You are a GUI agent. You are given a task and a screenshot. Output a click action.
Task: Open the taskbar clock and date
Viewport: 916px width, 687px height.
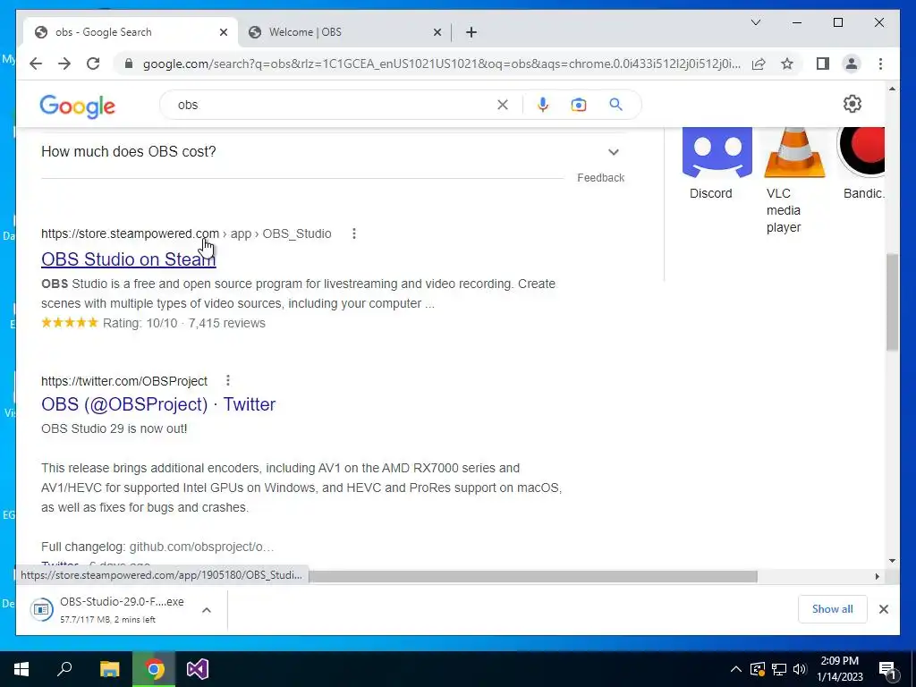pos(839,669)
